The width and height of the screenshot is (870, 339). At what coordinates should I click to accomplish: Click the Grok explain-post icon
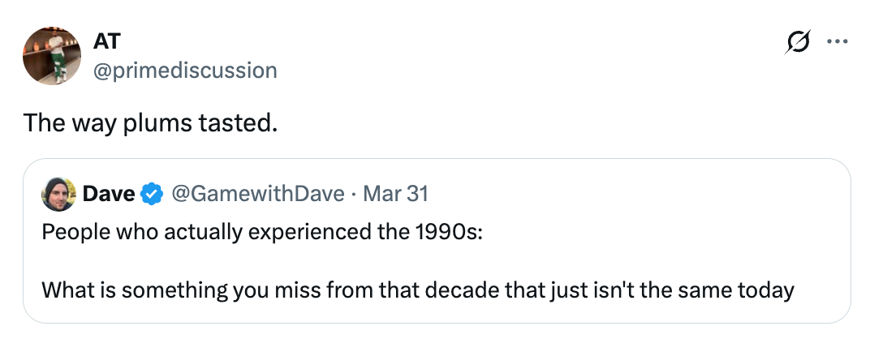coord(798,42)
